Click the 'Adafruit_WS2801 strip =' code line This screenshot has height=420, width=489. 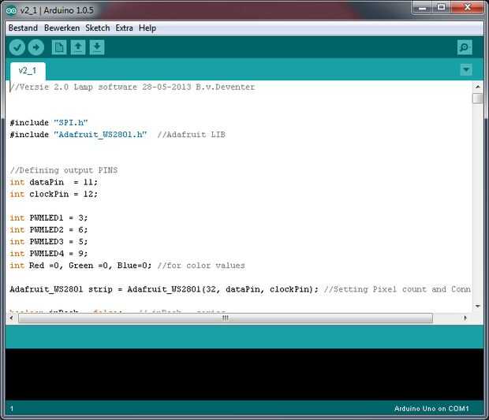pyautogui.click(x=164, y=289)
